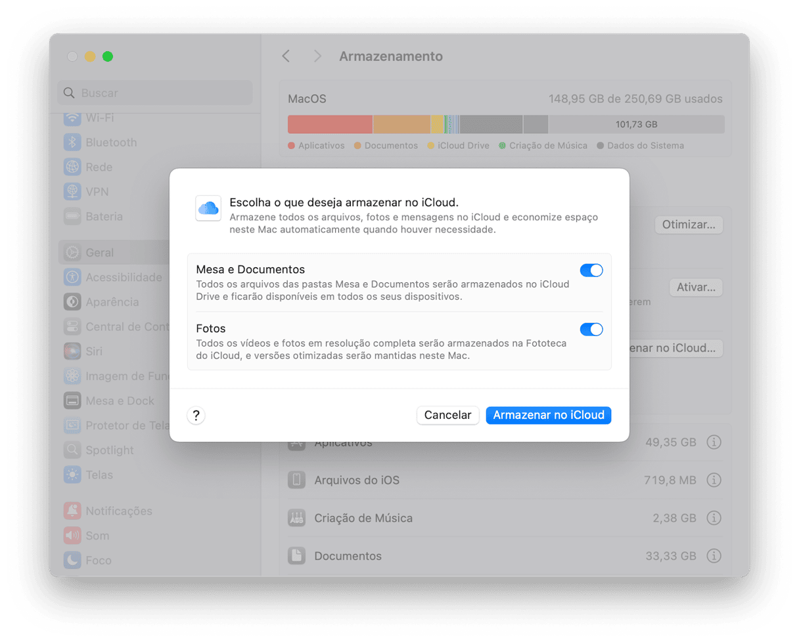Click the Aparência icon

coord(72,302)
